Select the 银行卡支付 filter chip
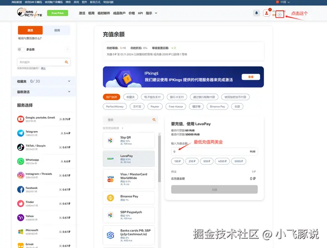This screenshot has width=327, height=248. point(177,97)
